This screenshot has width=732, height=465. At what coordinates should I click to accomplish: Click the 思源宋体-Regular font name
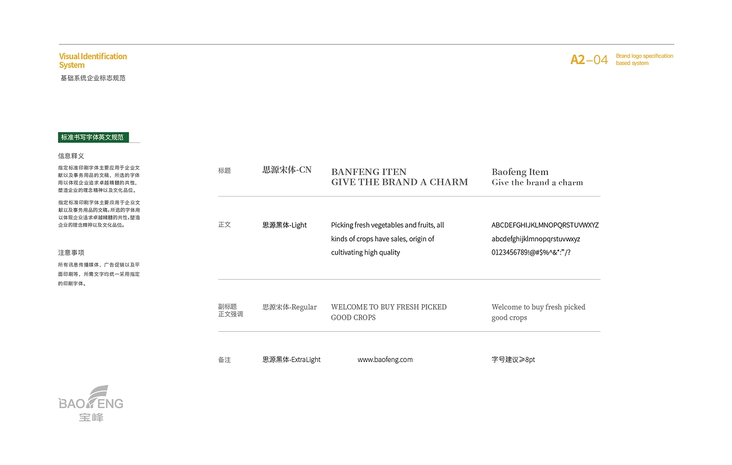coord(289,307)
